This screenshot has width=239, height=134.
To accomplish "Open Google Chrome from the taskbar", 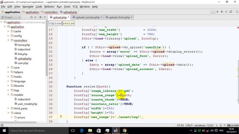I will [x=124, y=131].
